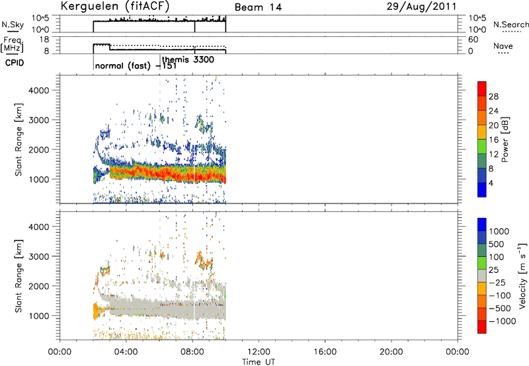Click the 'N.Search' label
The height and width of the screenshot is (366, 529).
pos(510,24)
